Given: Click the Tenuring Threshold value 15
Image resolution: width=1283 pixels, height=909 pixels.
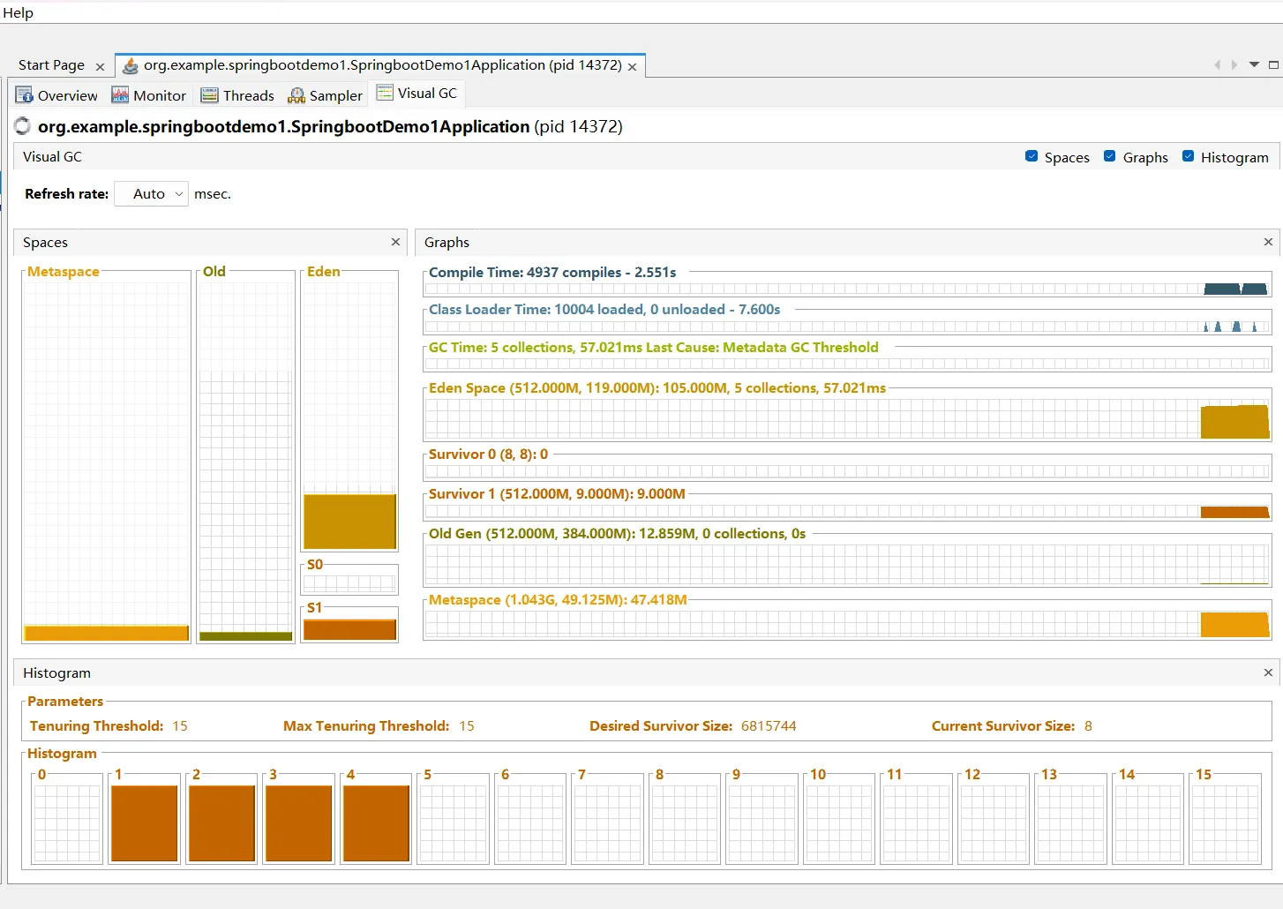Looking at the screenshot, I should [180, 726].
